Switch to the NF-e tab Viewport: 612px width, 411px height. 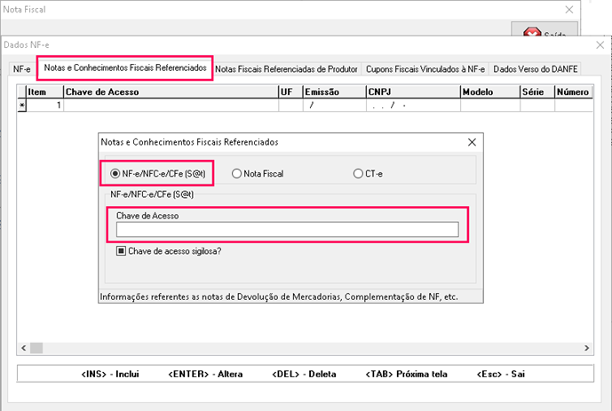tap(21, 68)
